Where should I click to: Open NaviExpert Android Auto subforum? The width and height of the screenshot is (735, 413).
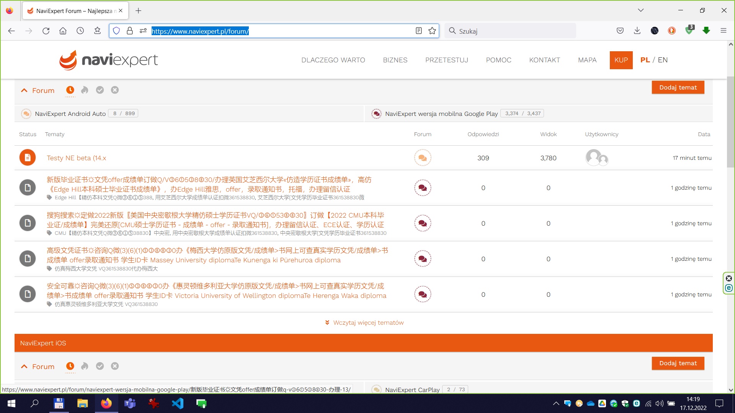click(x=70, y=114)
